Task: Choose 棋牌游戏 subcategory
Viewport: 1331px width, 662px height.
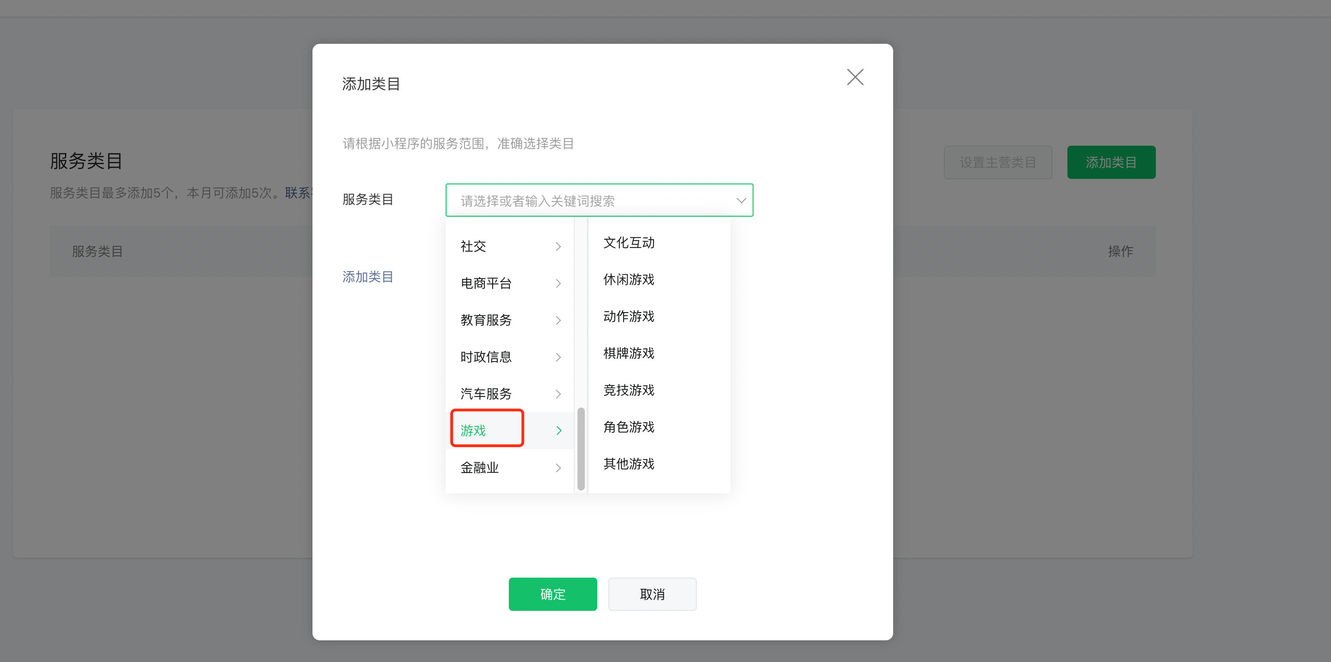Action: click(629, 354)
